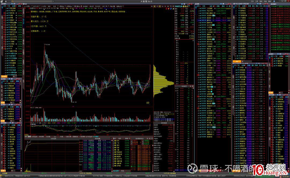Expand the 多图组合 dropdown arrow

(x=73, y=6)
